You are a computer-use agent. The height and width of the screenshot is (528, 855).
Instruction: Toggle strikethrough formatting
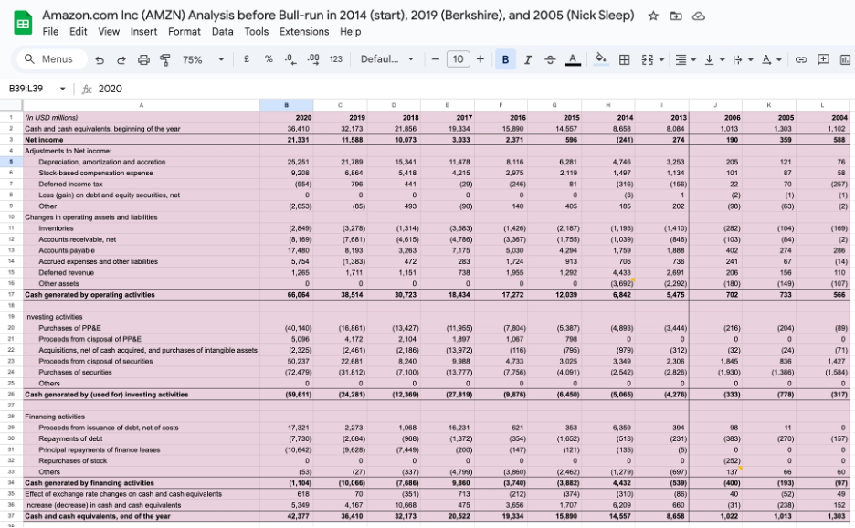[550, 59]
